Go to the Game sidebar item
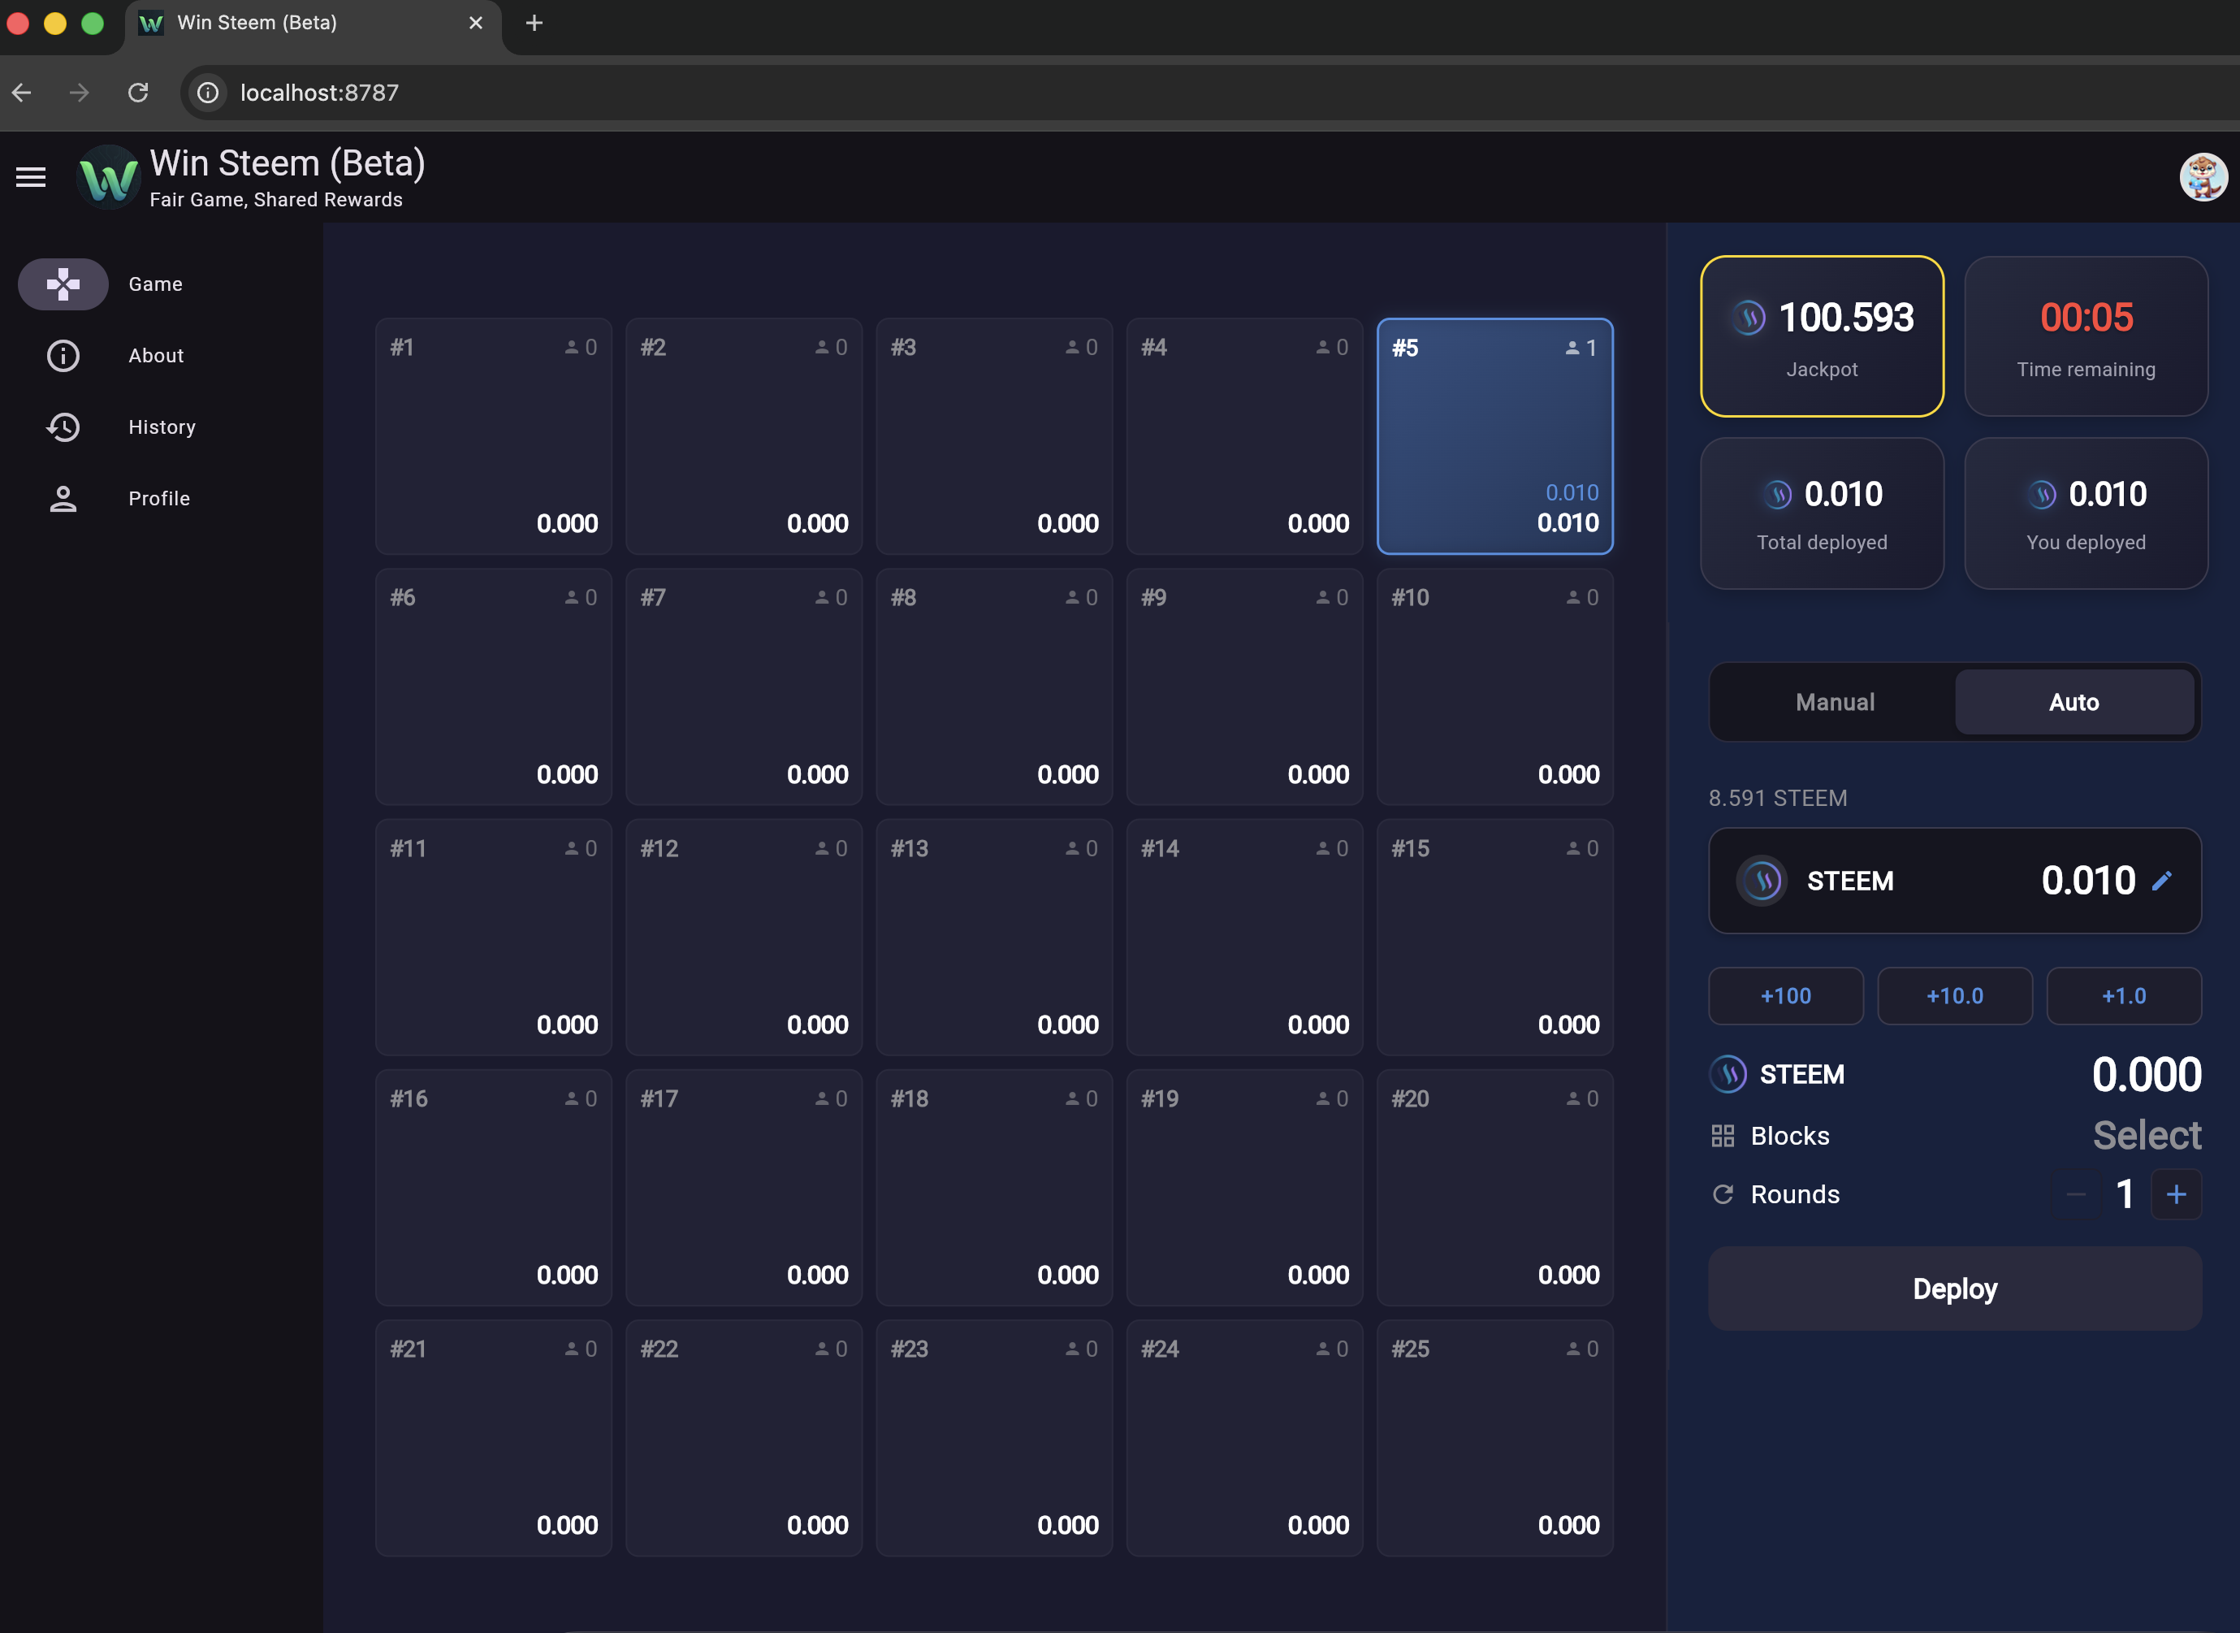The width and height of the screenshot is (2240, 1633). [x=64, y=284]
